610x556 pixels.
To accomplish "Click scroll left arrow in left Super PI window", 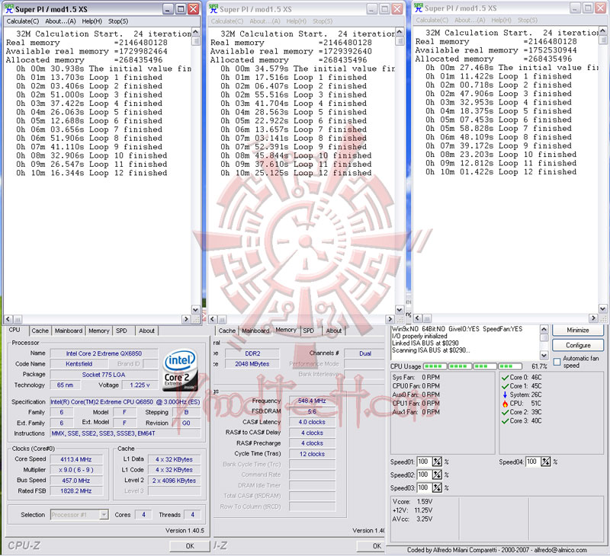I will coord(8,319).
